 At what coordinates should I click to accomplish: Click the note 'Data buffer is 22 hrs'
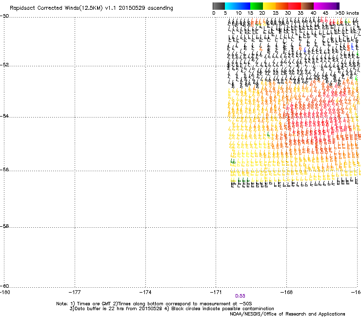[99, 309]
